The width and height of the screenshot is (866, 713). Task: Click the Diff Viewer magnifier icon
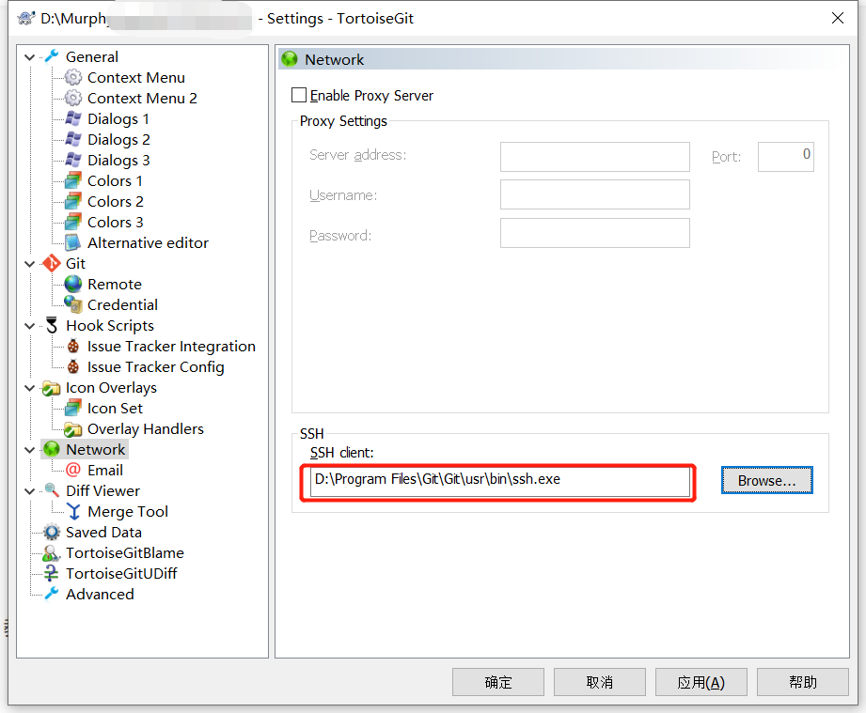pos(52,490)
